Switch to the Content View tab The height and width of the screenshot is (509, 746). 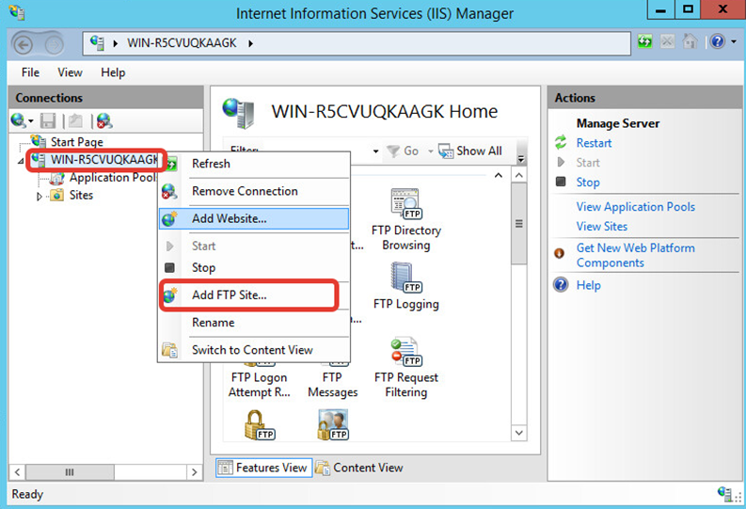359,469
